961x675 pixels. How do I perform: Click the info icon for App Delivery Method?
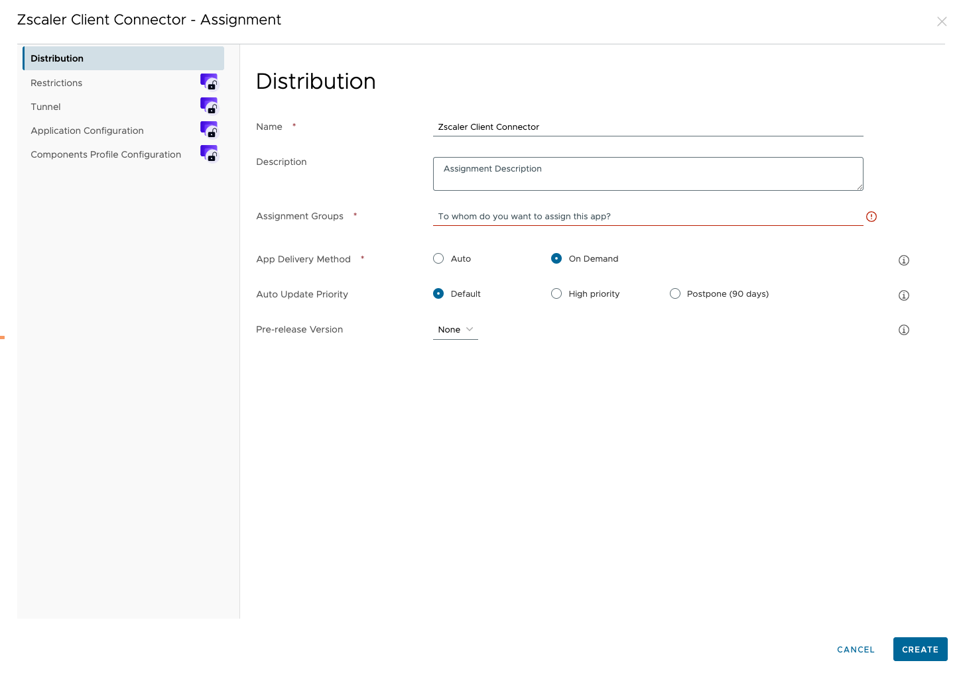(x=903, y=260)
